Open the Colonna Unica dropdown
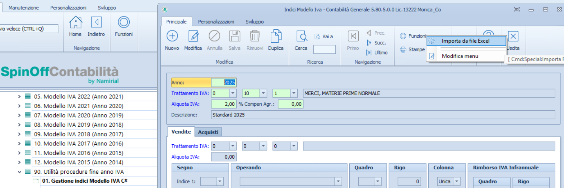This screenshot has height=188, width=564. click(x=457, y=182)
